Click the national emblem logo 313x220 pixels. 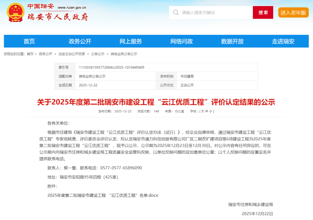15,13
